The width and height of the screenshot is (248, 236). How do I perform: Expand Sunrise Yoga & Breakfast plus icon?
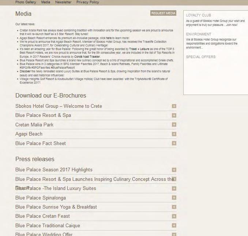[x=174, y=207]
